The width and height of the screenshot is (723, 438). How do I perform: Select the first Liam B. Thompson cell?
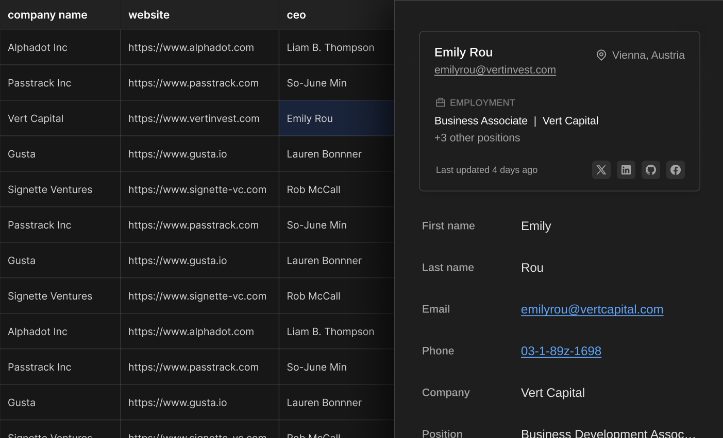point(330,47)
